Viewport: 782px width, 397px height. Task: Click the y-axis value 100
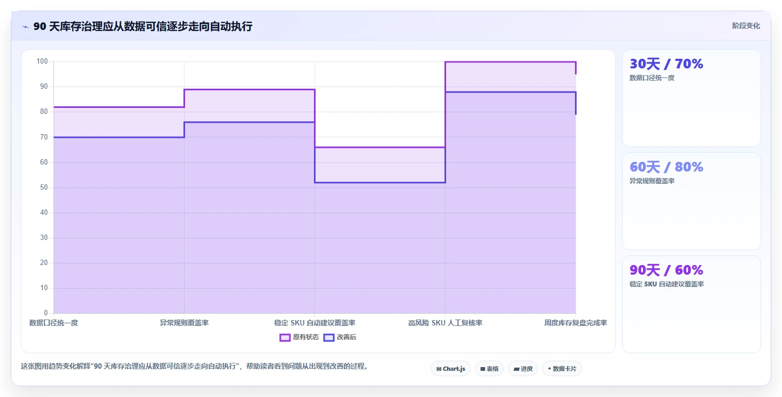(42, 61)
